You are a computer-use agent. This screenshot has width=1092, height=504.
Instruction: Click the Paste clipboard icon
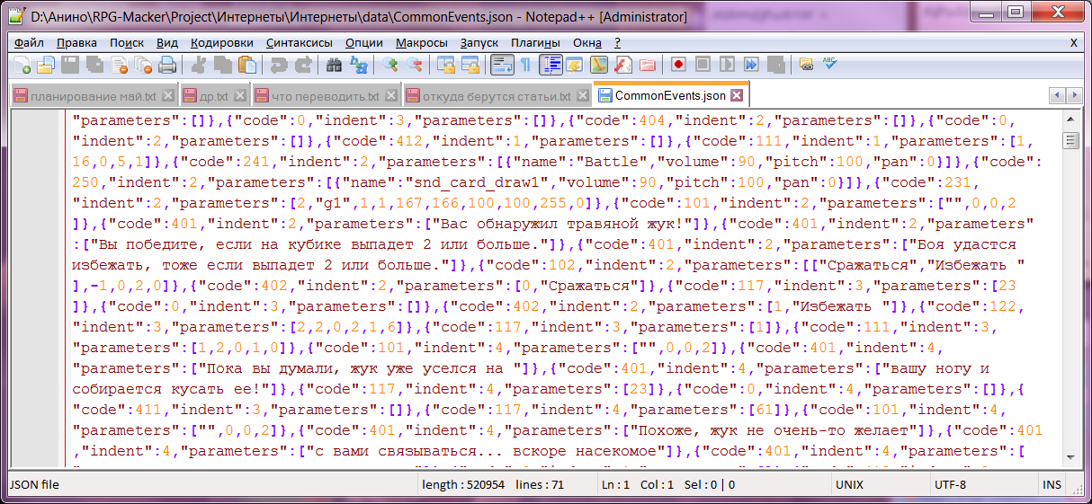click(246, 65)
